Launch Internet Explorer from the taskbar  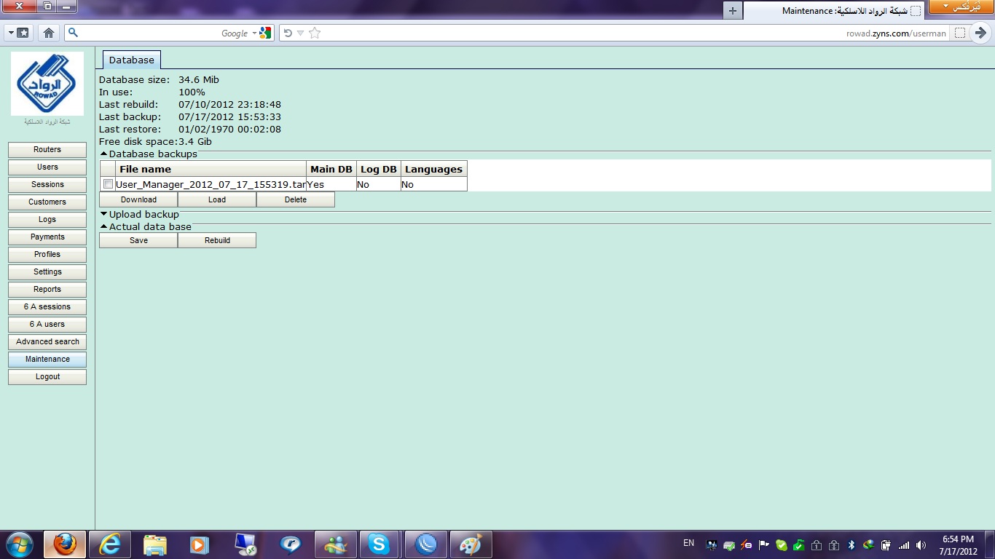[x=110, y=544]
